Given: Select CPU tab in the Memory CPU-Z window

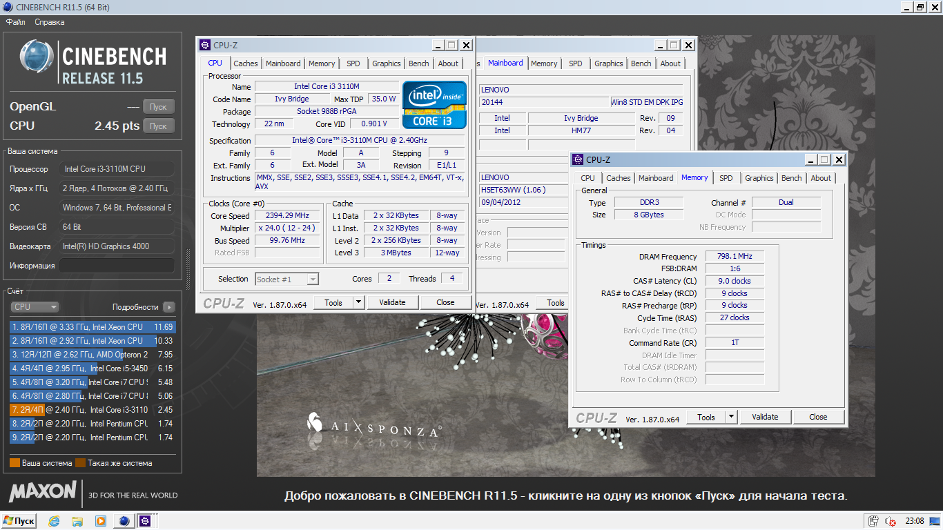Looking at the screenshot, I should (587, 178).
